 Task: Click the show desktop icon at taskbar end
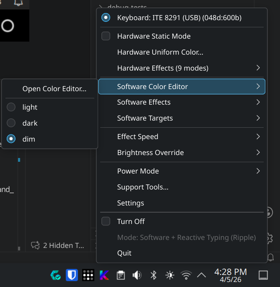(263, 275)
